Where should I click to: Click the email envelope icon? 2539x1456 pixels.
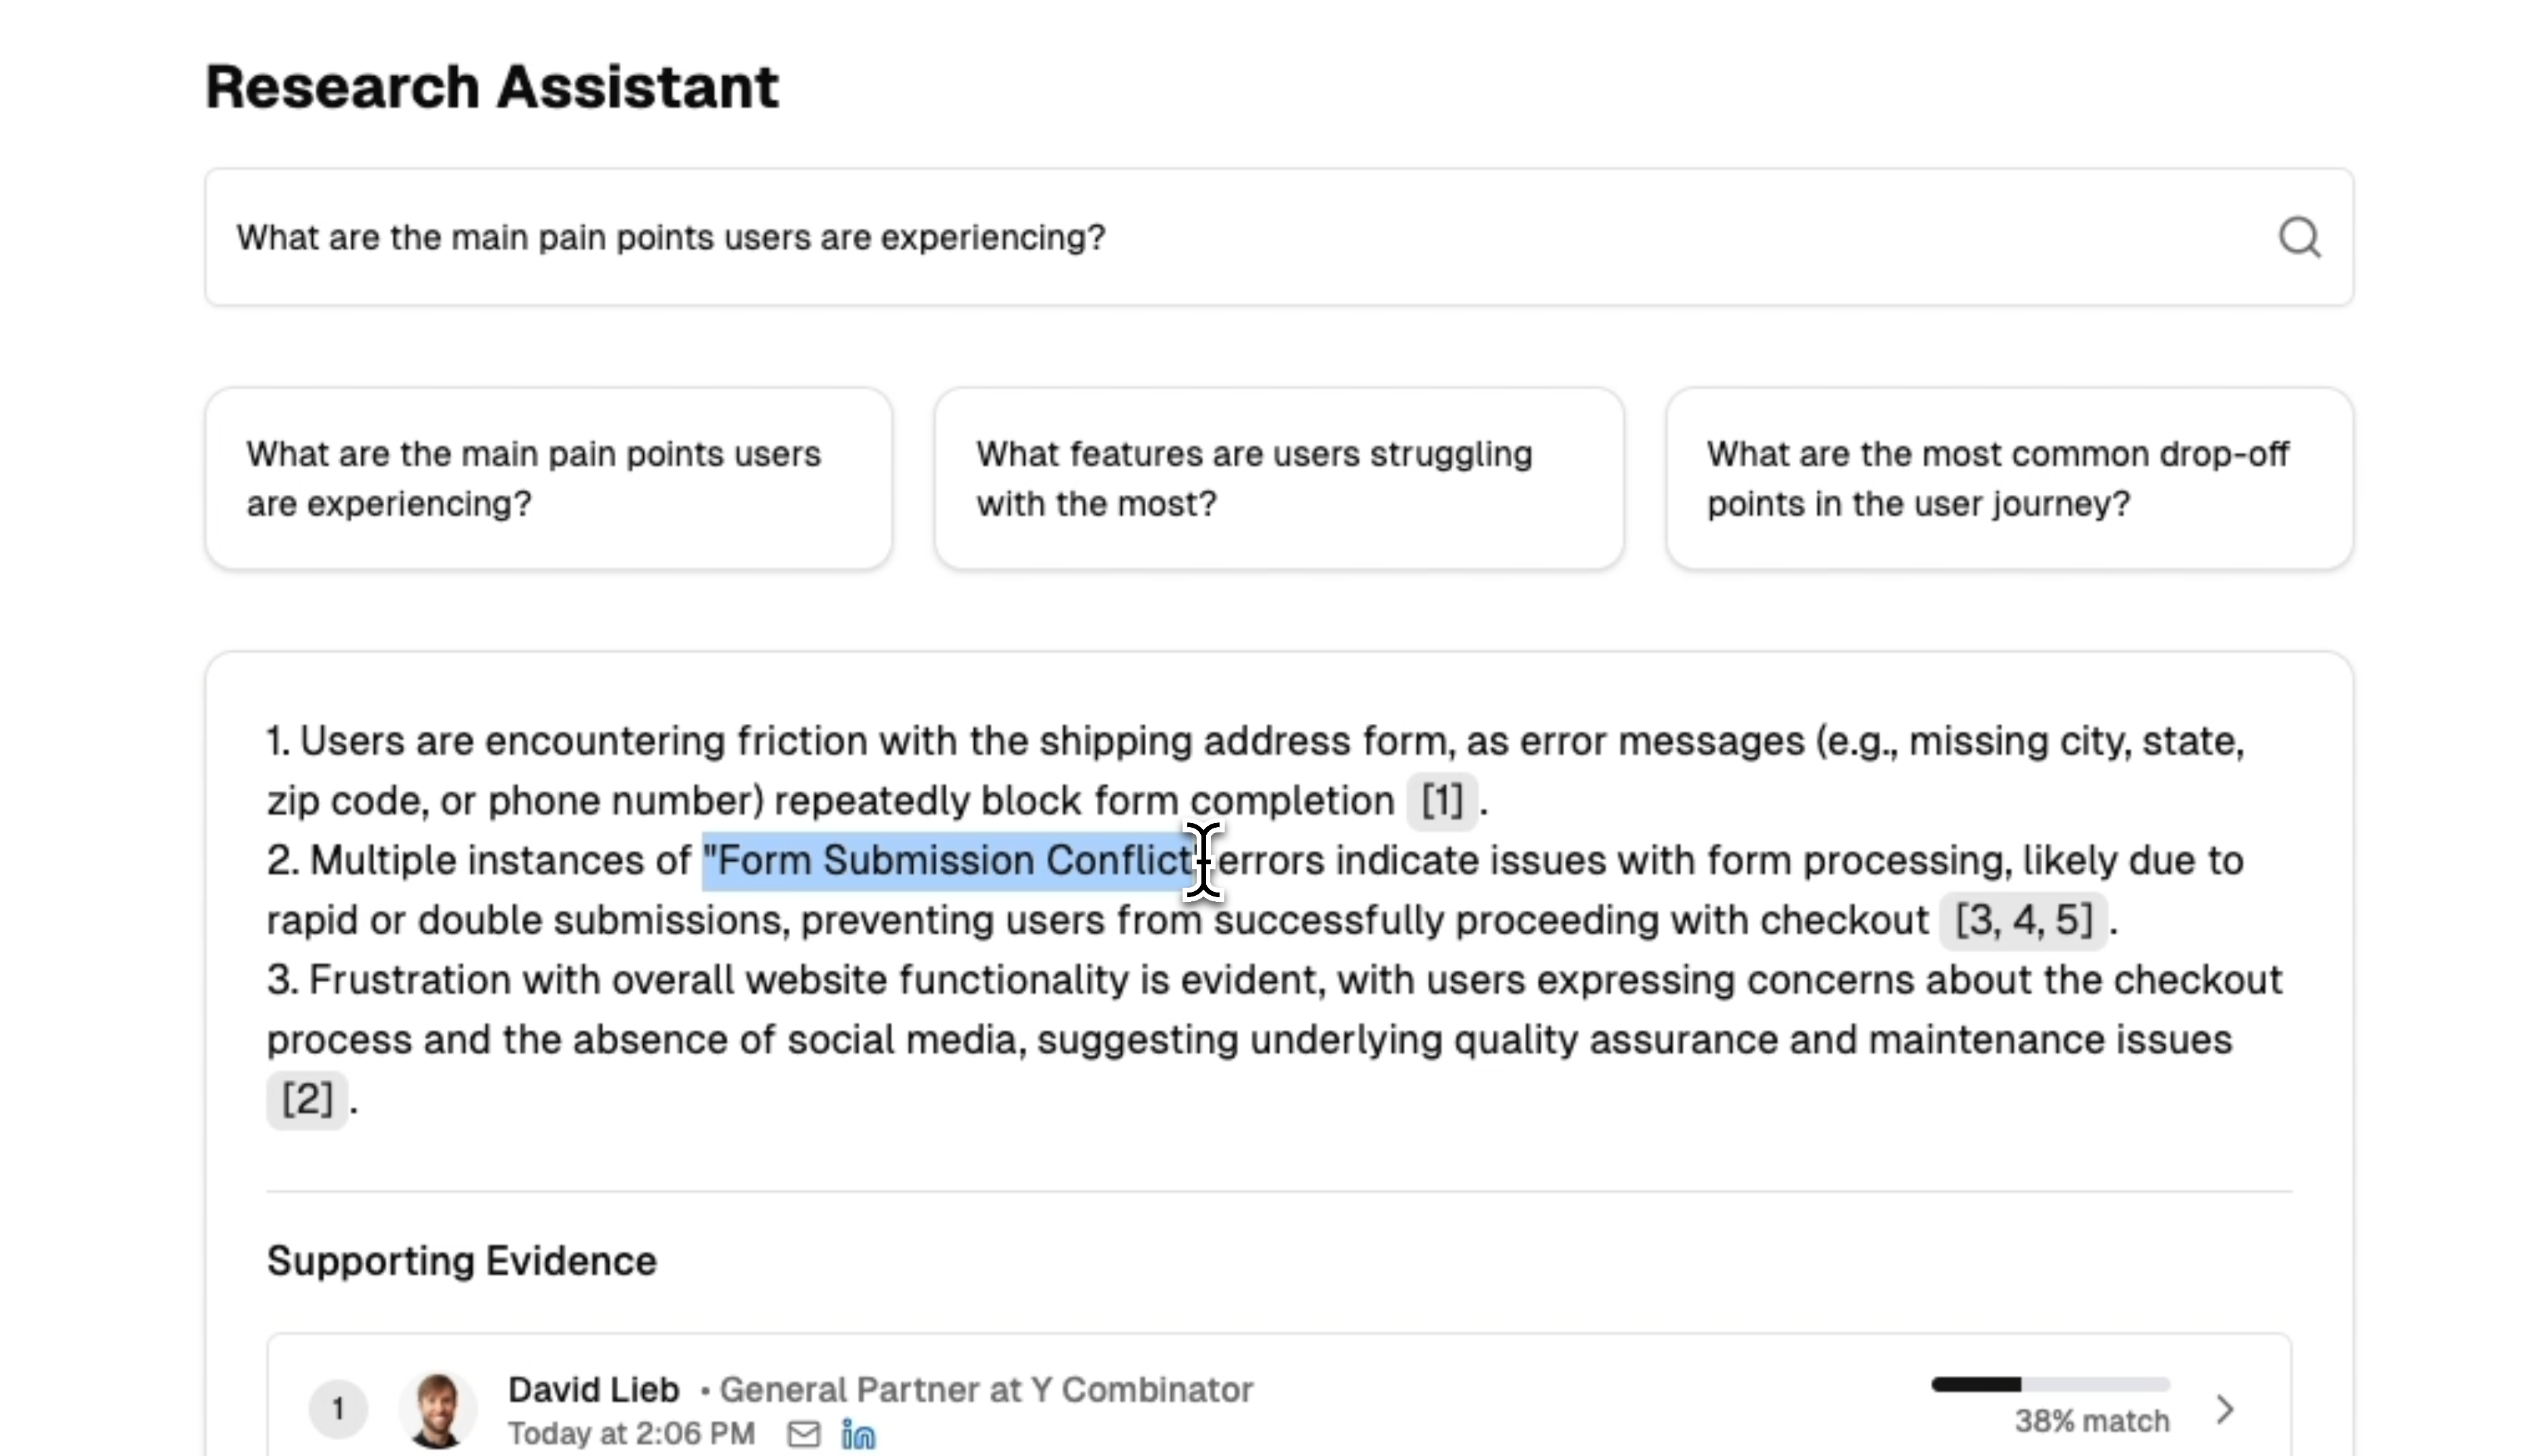(803, 1434)
